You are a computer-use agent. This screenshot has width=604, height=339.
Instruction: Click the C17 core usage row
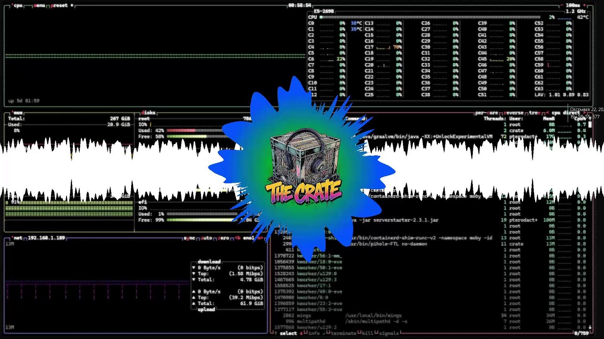(x=383, y=47)
